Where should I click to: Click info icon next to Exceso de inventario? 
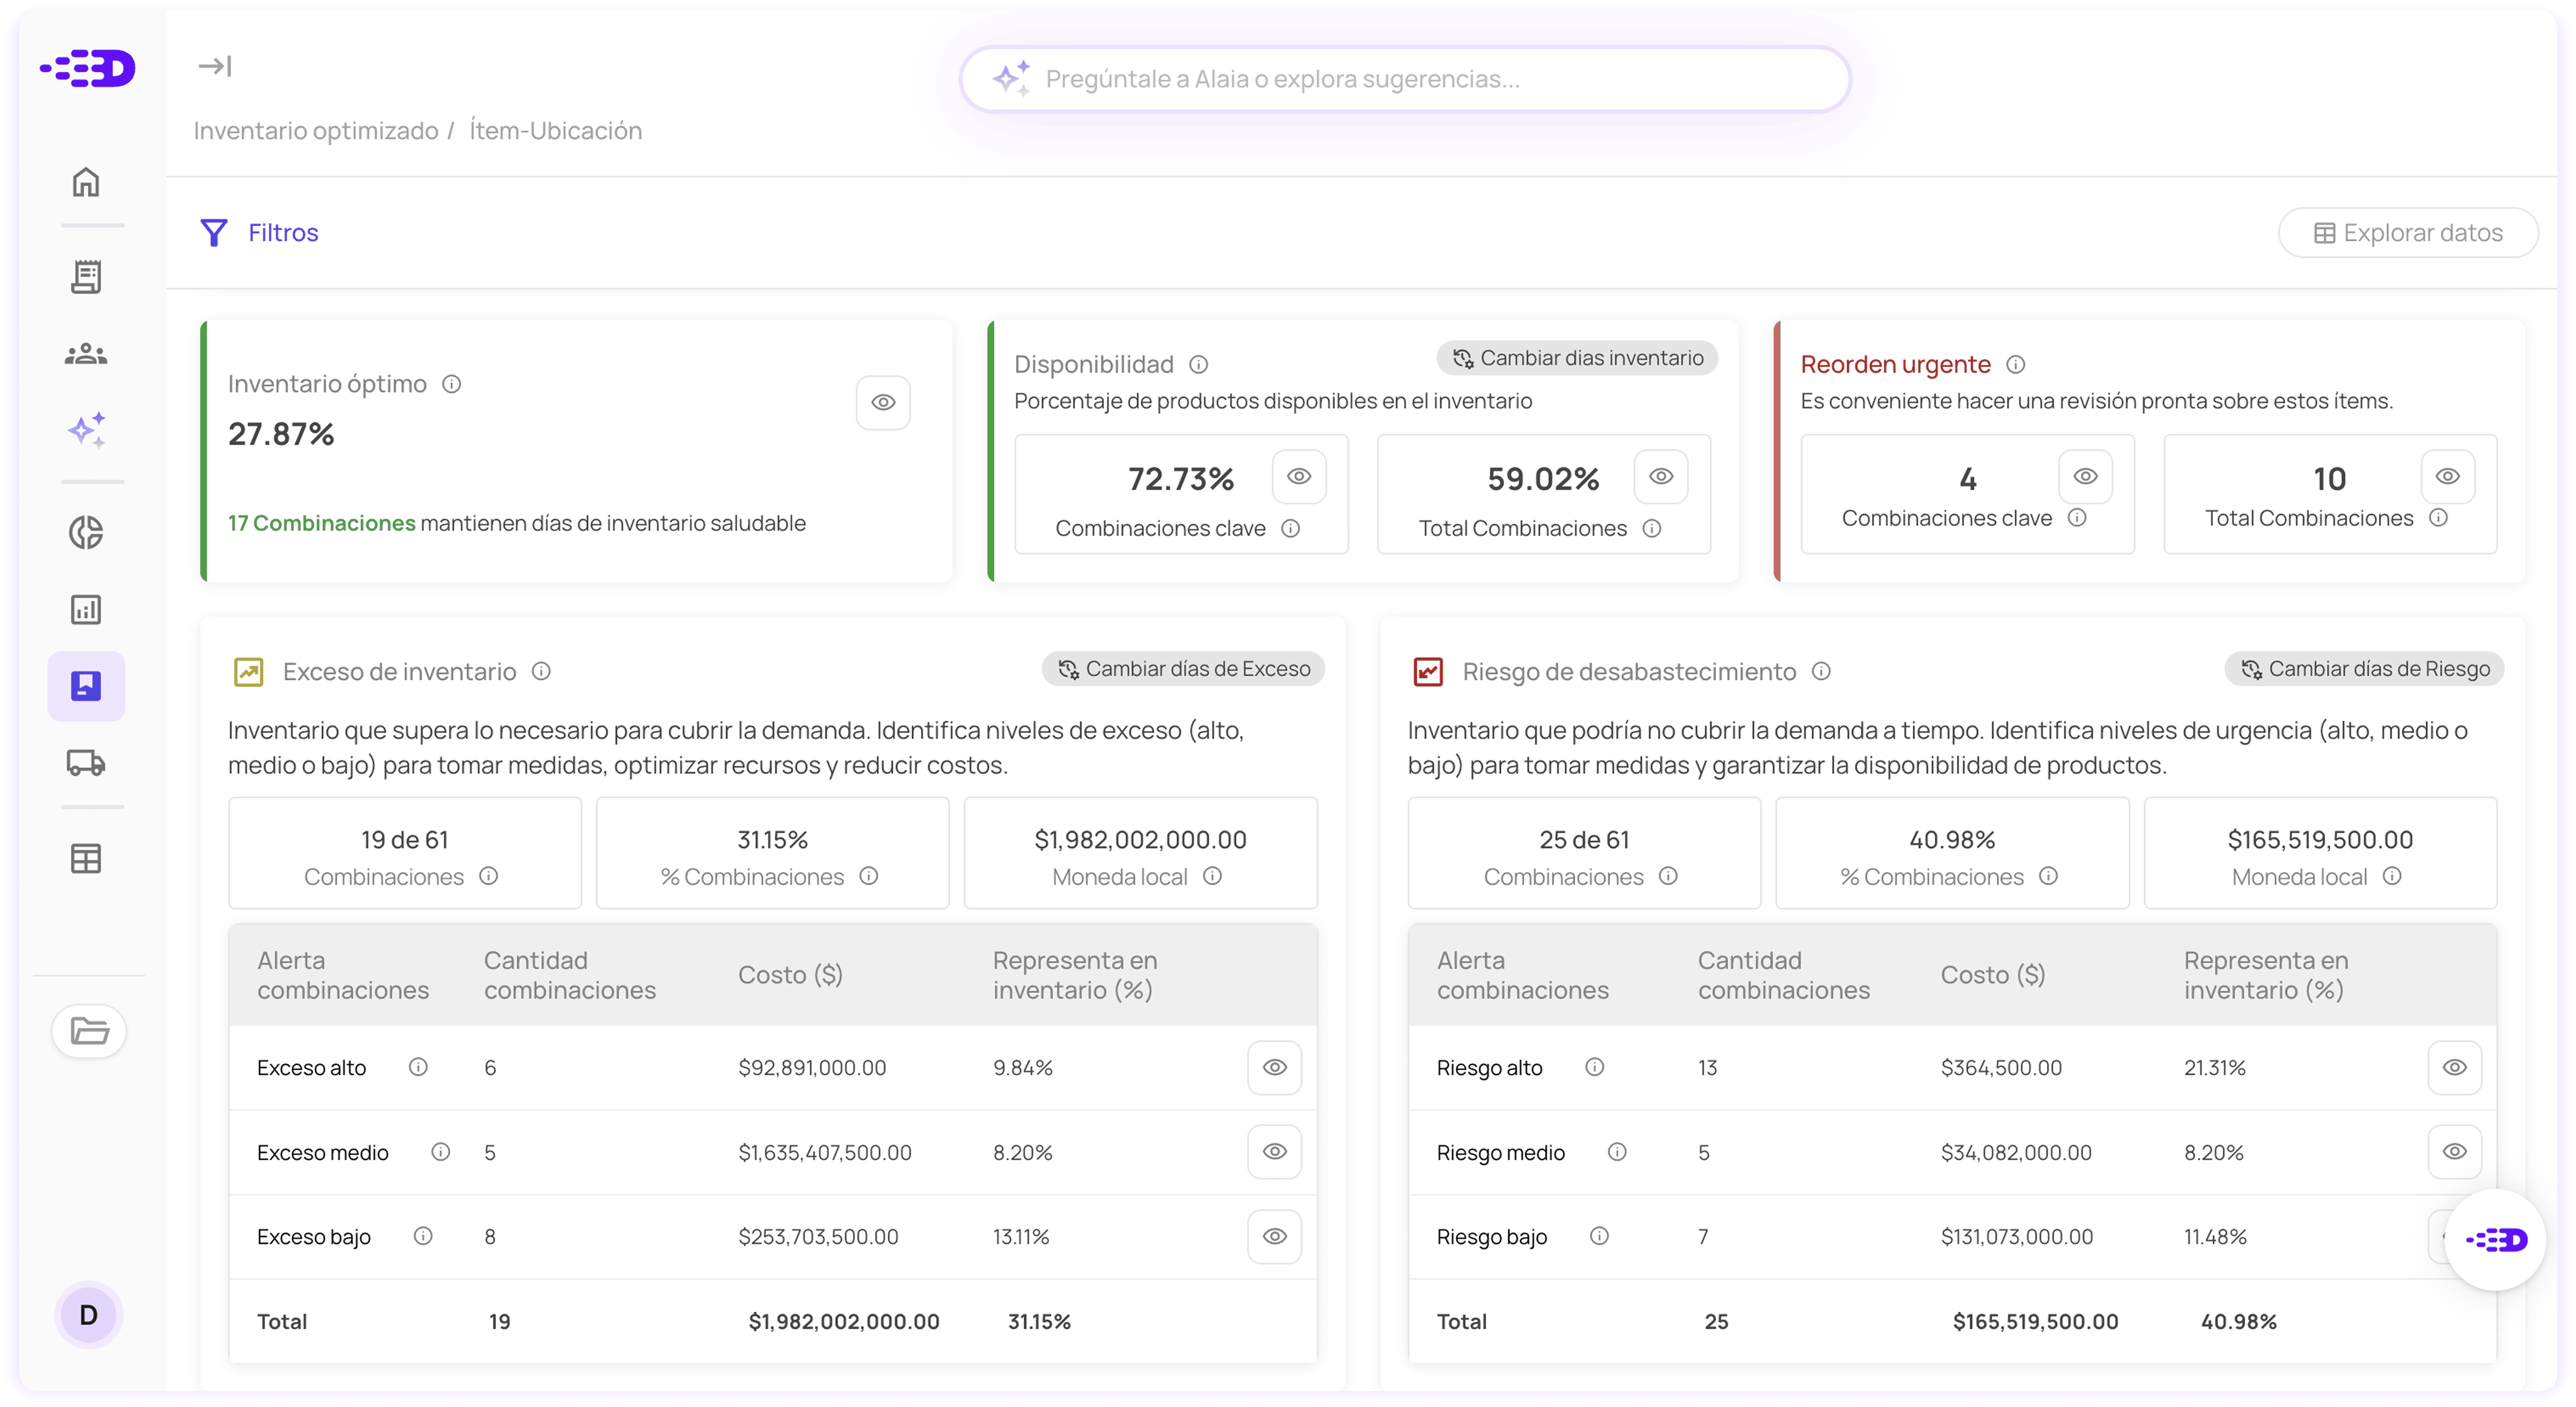[x=541, y=671]
